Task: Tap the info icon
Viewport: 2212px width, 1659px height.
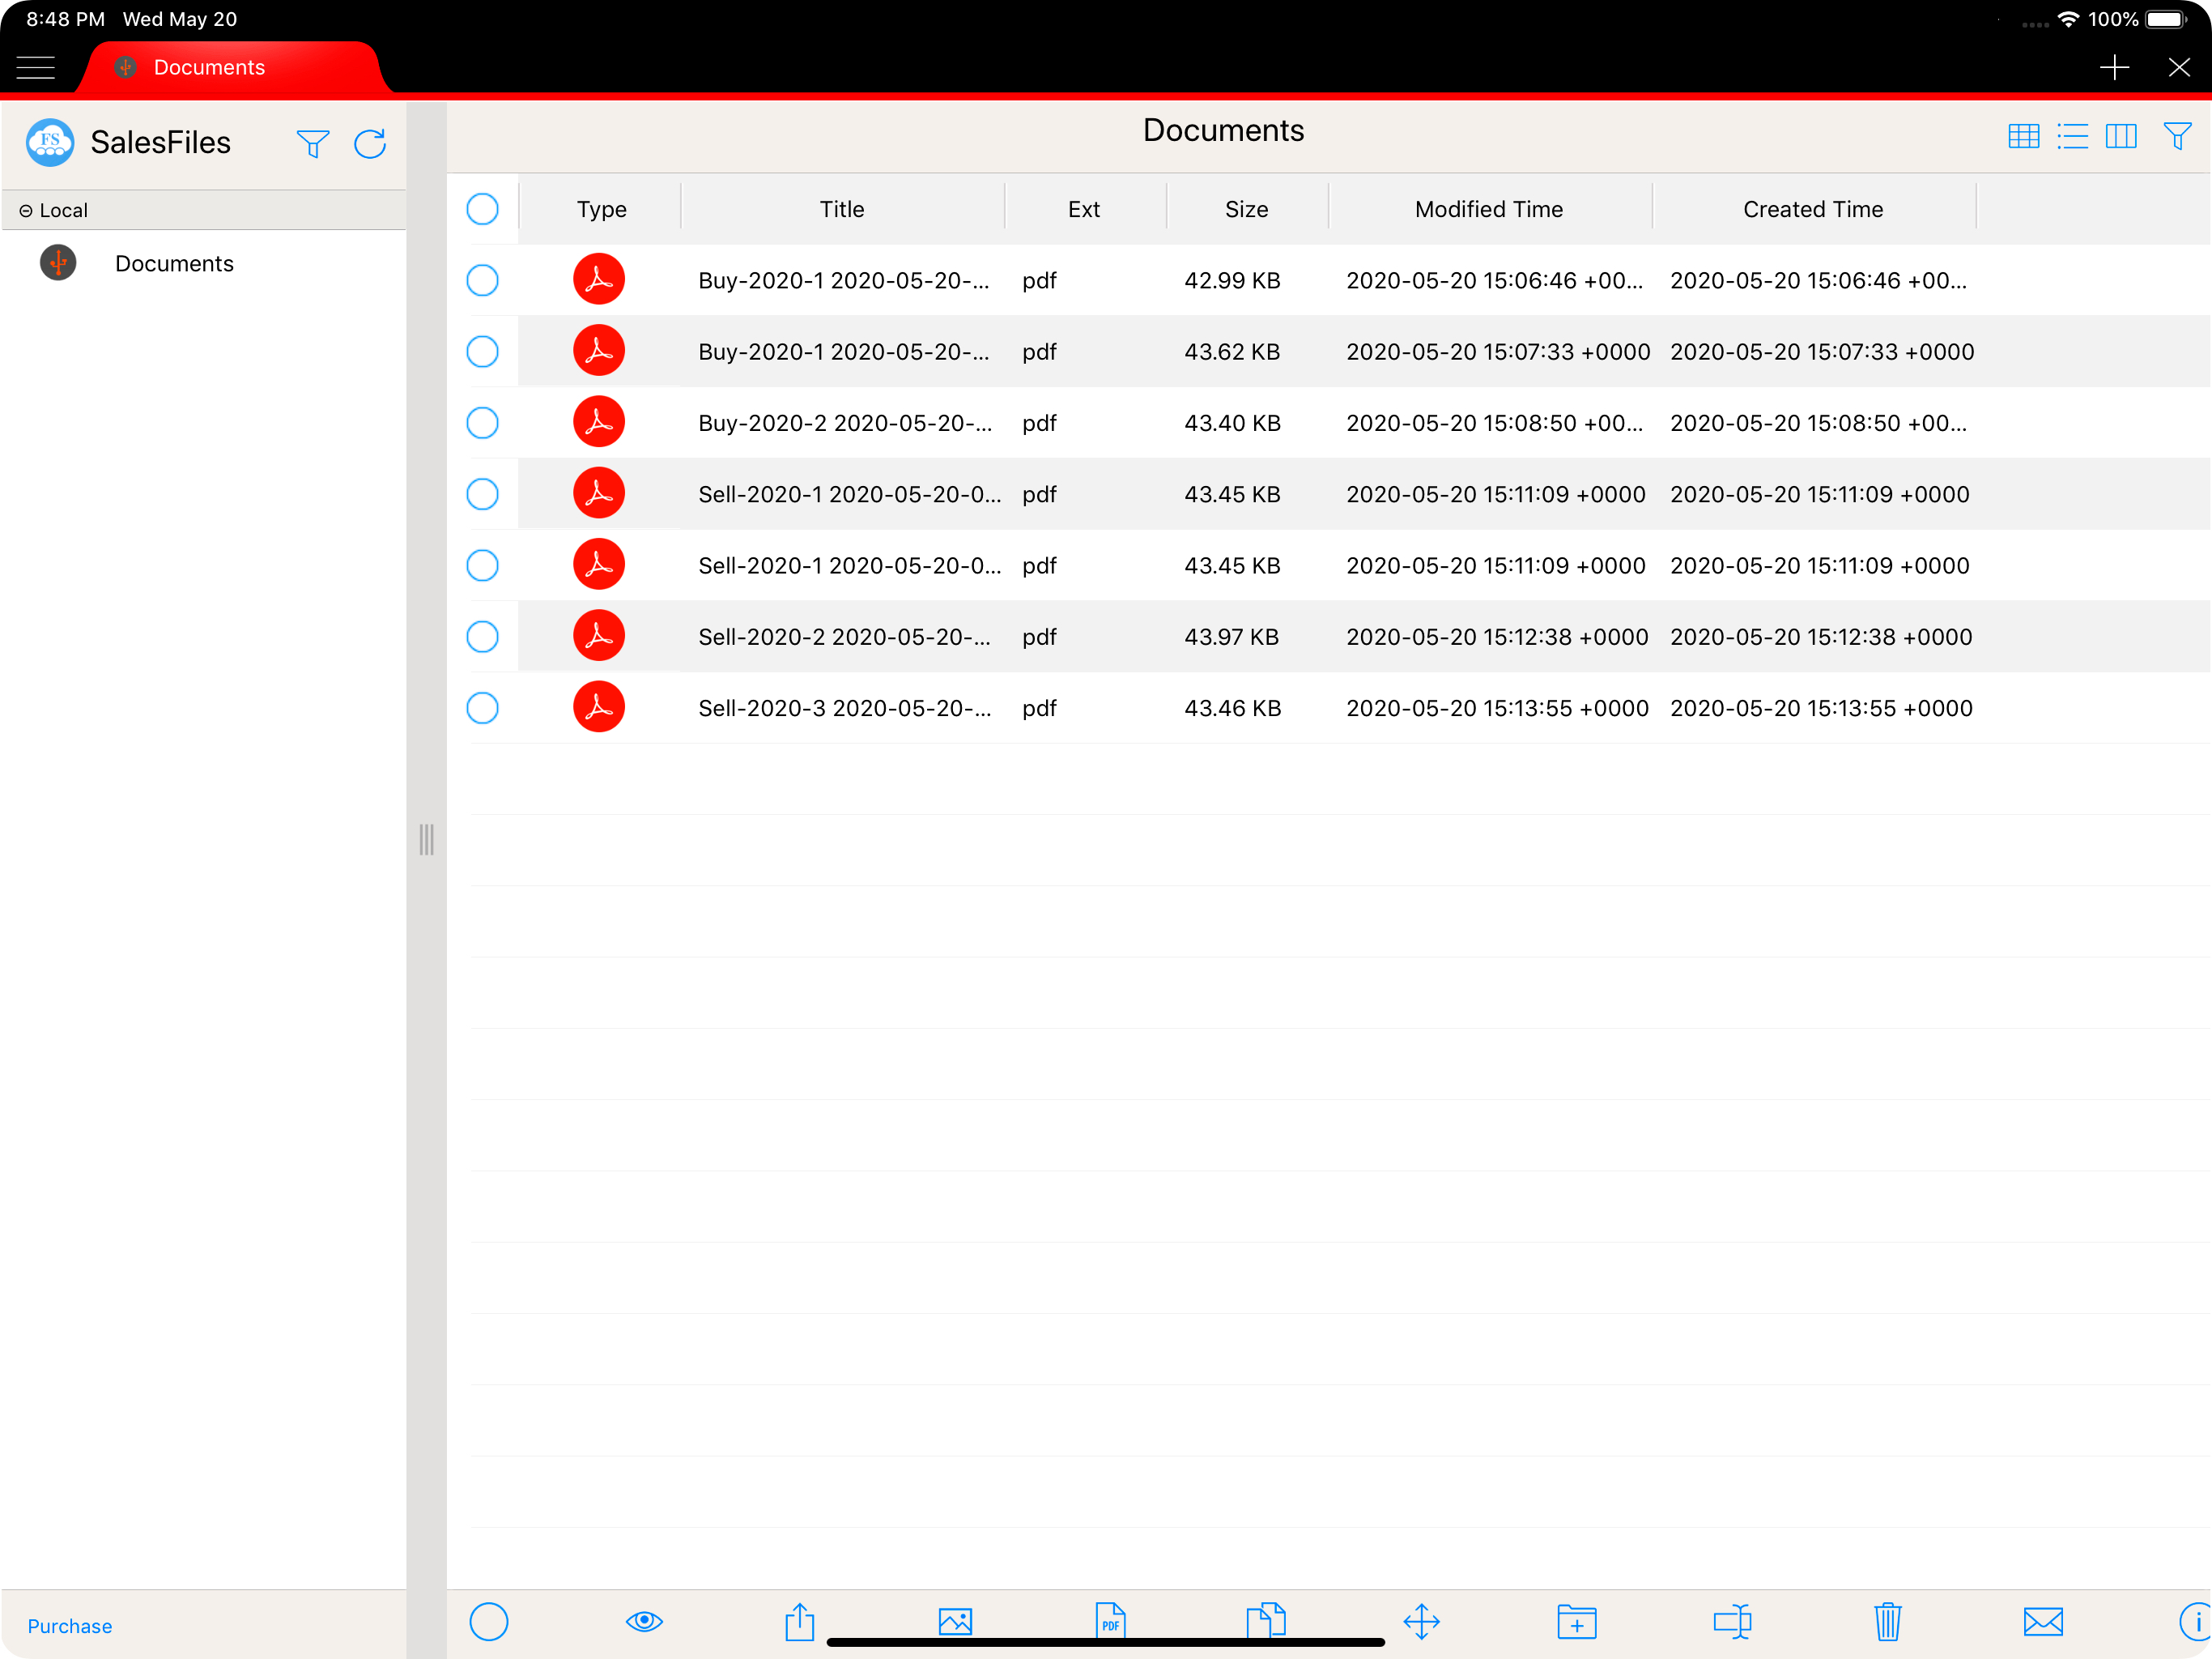Action: point(2196,1621)
